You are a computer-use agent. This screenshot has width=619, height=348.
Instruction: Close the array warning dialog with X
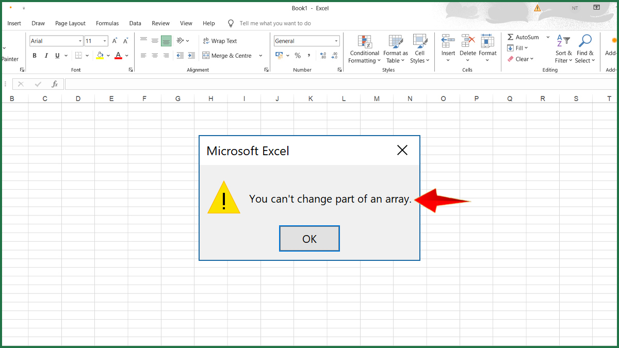402,150
